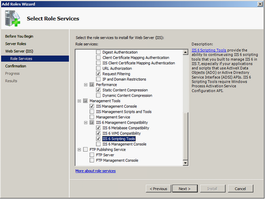Click the role services scroll down arrow
This screenshot has height=199, width=265.
(185, 163)
